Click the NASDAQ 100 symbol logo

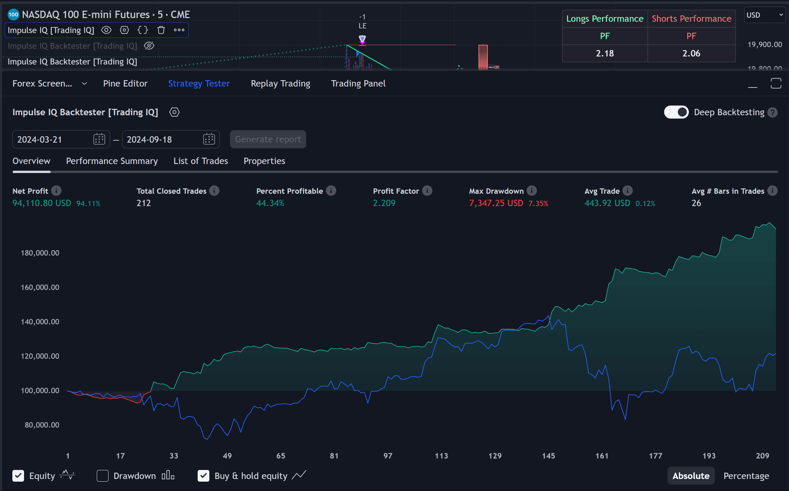(13, 14)
